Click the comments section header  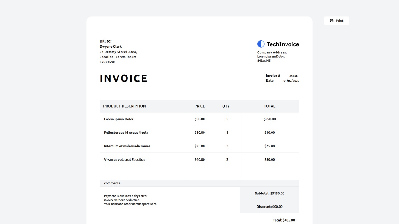(x=112, y=183)
